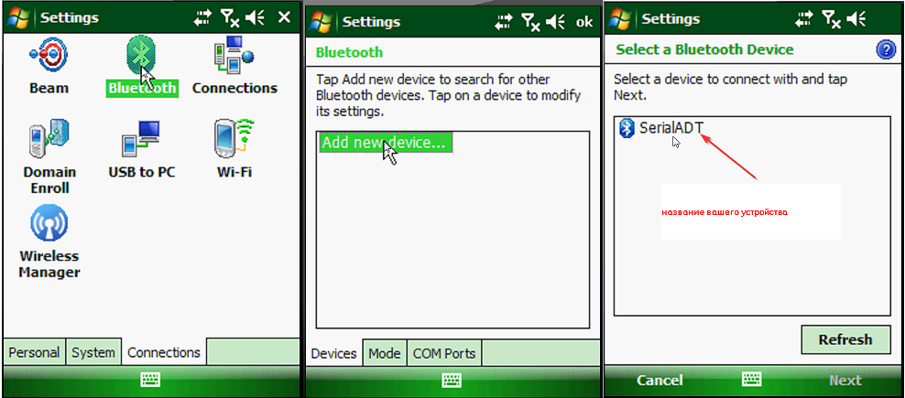Viewport: 905px width, 398px height.
Task: Click speaker volume icon in Select Device window
Action: click(x=856, y=19)
